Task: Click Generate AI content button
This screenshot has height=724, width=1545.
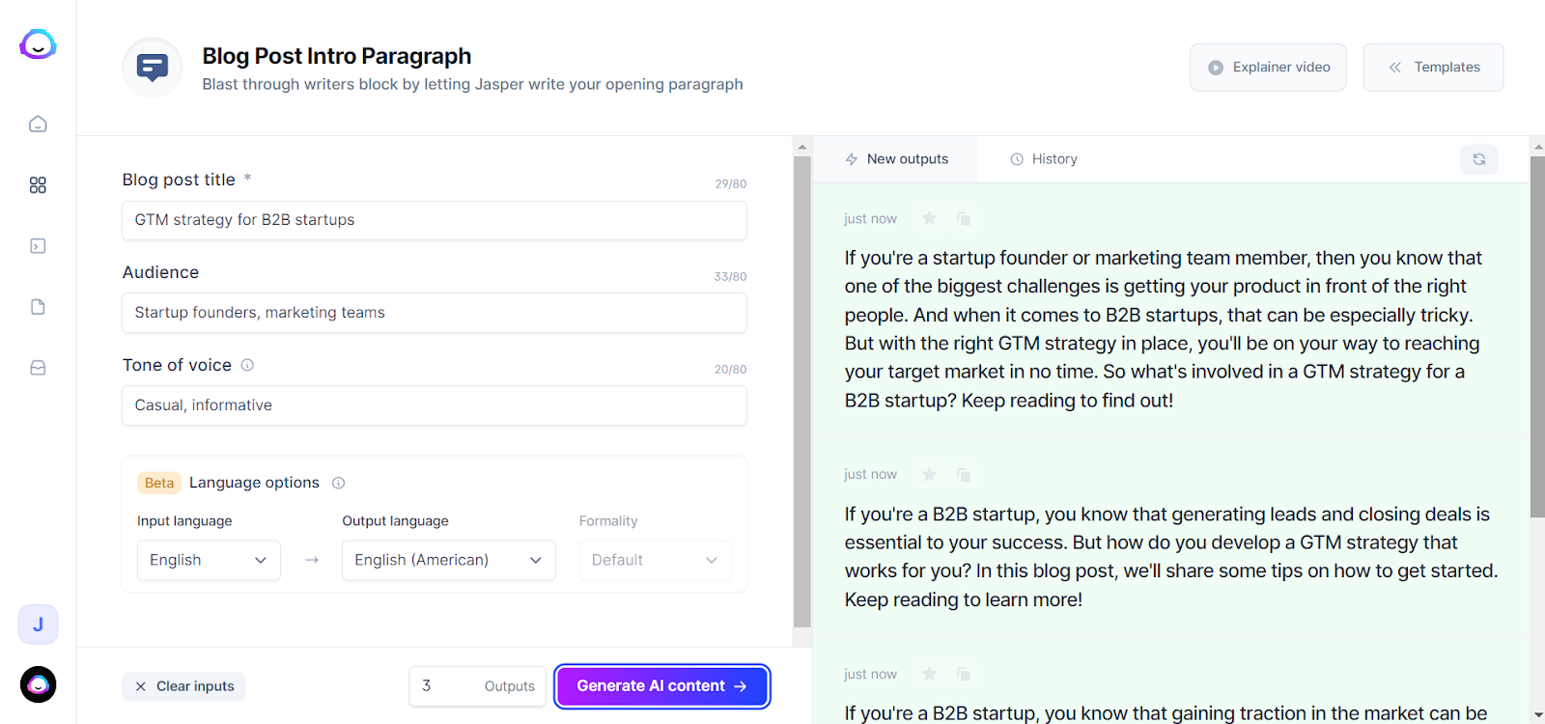Action: pyautogui.click(x=662, y=686)
